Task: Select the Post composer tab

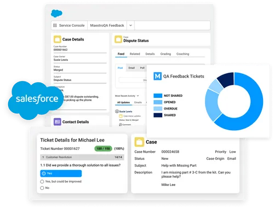Action: click(x=121, y=68)
